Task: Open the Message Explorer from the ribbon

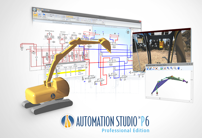Action: 39,15
